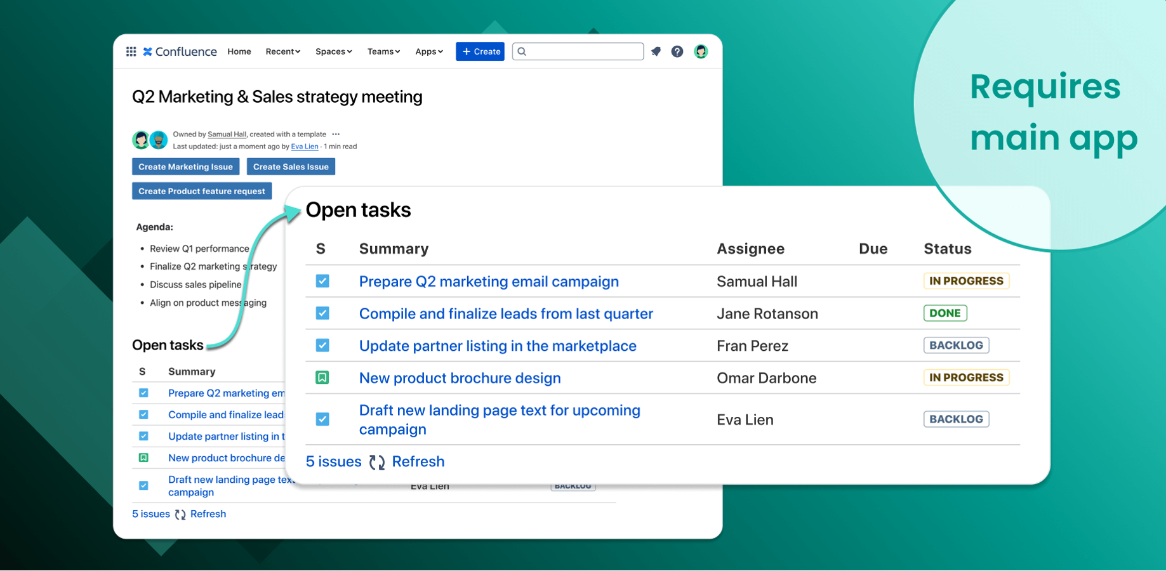Open small New product brochure link in page
Viewport: 1166px width, 571px height.
tap(227, 458)
